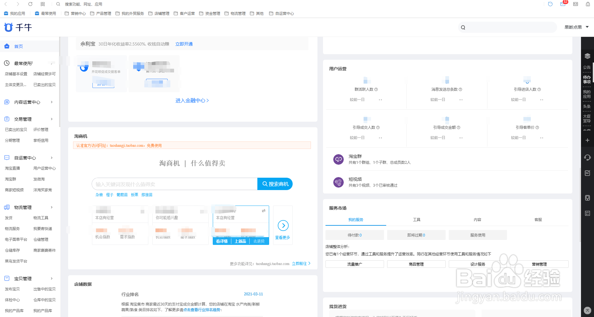Click the help icon beside 引导客单价
Screen dimensions: 594x317
tap(537, 128)
